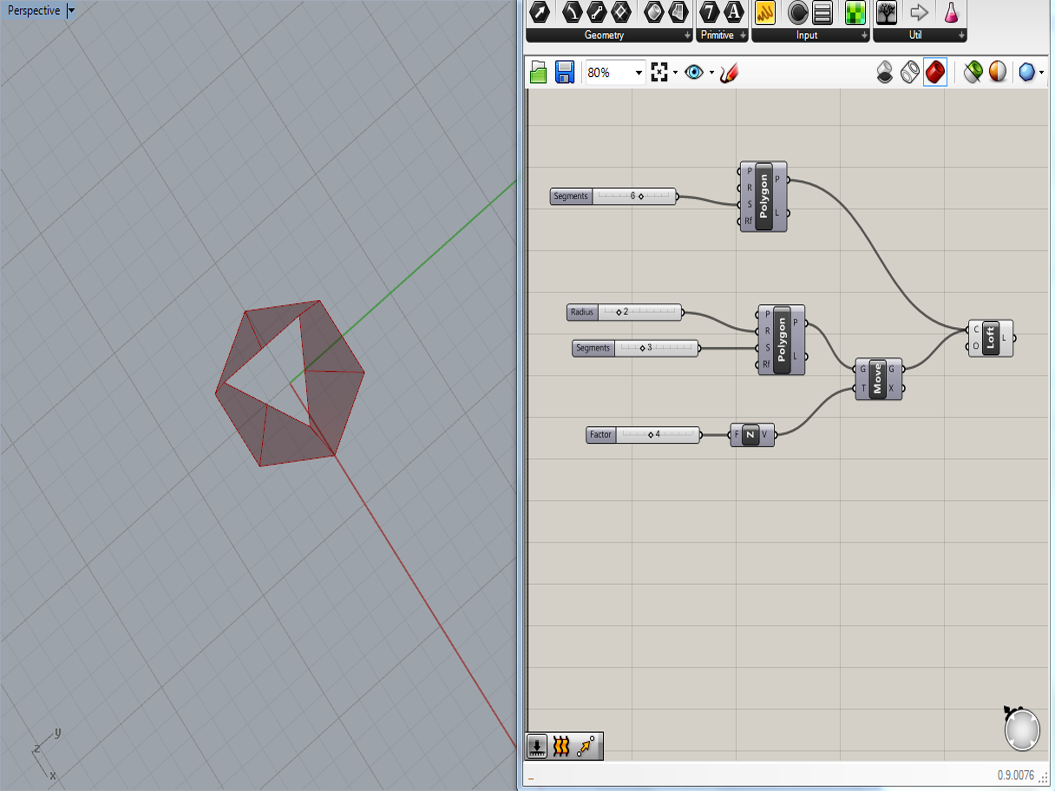This screenshot has height=791, width=1055.
Task: Toggle red shaded preview mode
Action: [935, 72]
